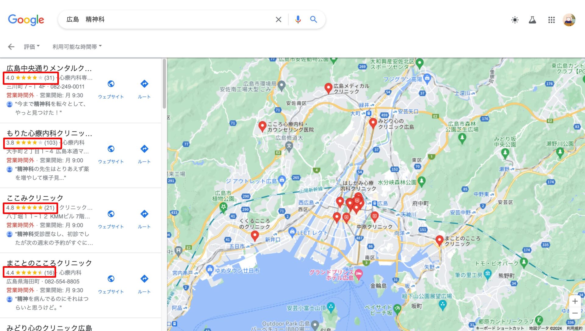Open 広島中央通りメンタルクリニック listing title
The image size is (585, 331).
click(x=49, y=68)
